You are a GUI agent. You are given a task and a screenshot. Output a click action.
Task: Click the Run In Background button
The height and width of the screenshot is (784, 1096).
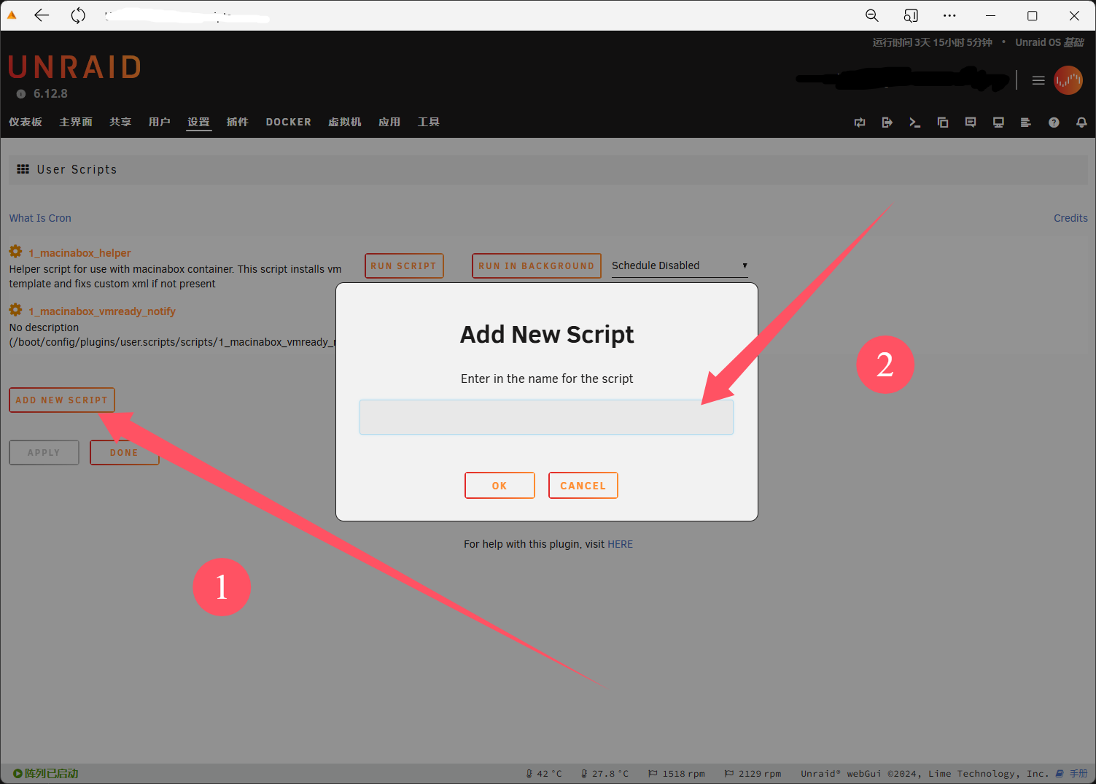536,266
